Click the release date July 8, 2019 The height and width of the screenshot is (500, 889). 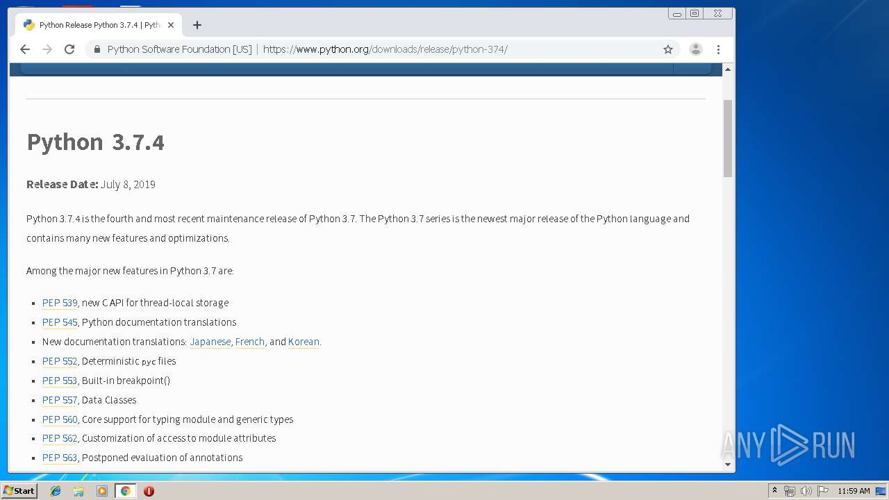pos(128,185)
